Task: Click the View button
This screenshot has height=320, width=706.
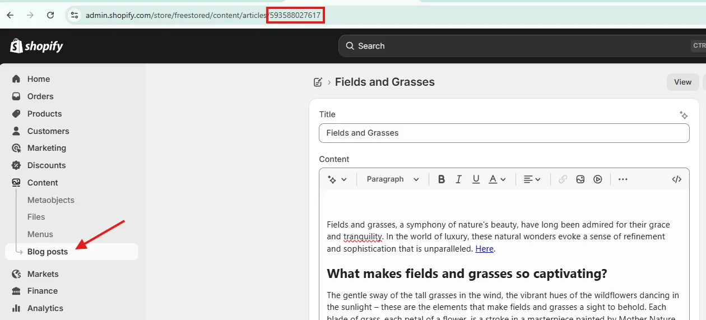Action: click(x=682, y=82)
